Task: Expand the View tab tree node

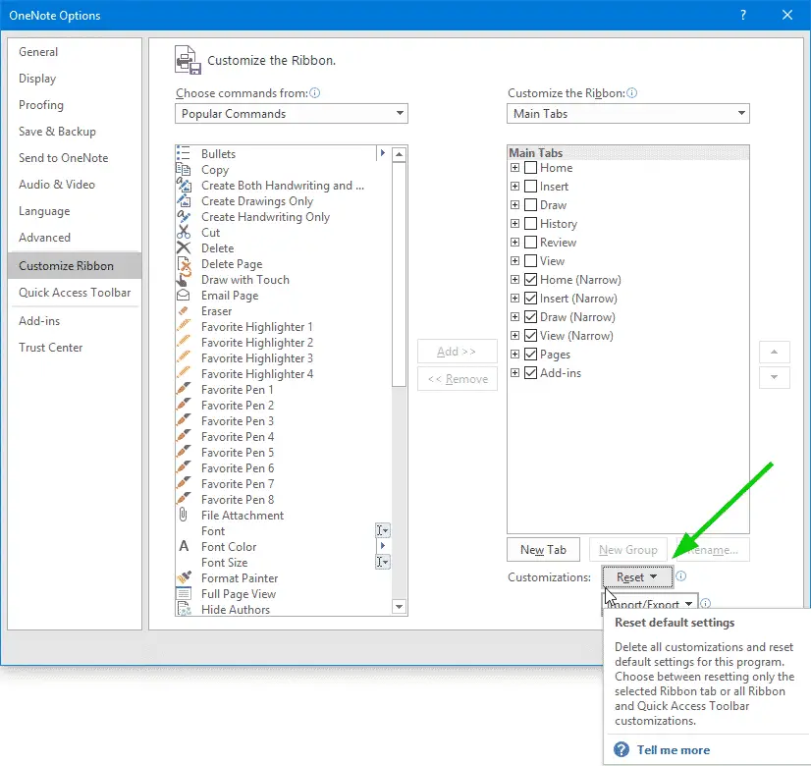Action: tap(514, 260)
